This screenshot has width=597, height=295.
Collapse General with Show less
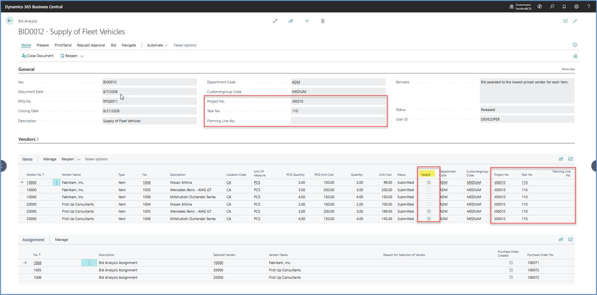568,69
